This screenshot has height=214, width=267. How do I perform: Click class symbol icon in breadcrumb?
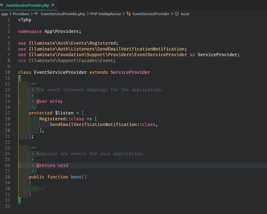tap(128, 14)
